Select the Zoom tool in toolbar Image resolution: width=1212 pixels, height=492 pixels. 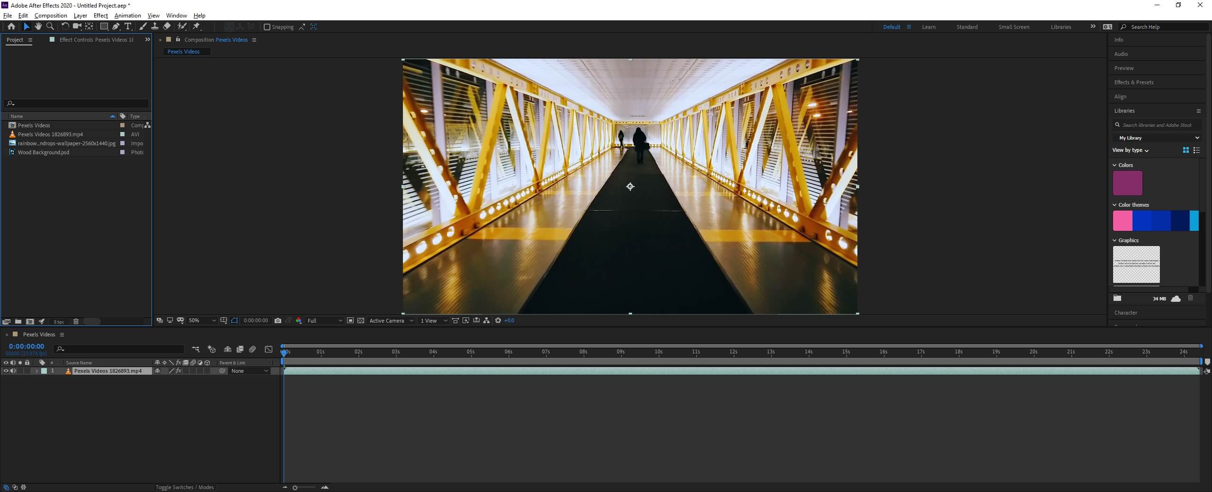pyautogui.click(x=50, y=26)
